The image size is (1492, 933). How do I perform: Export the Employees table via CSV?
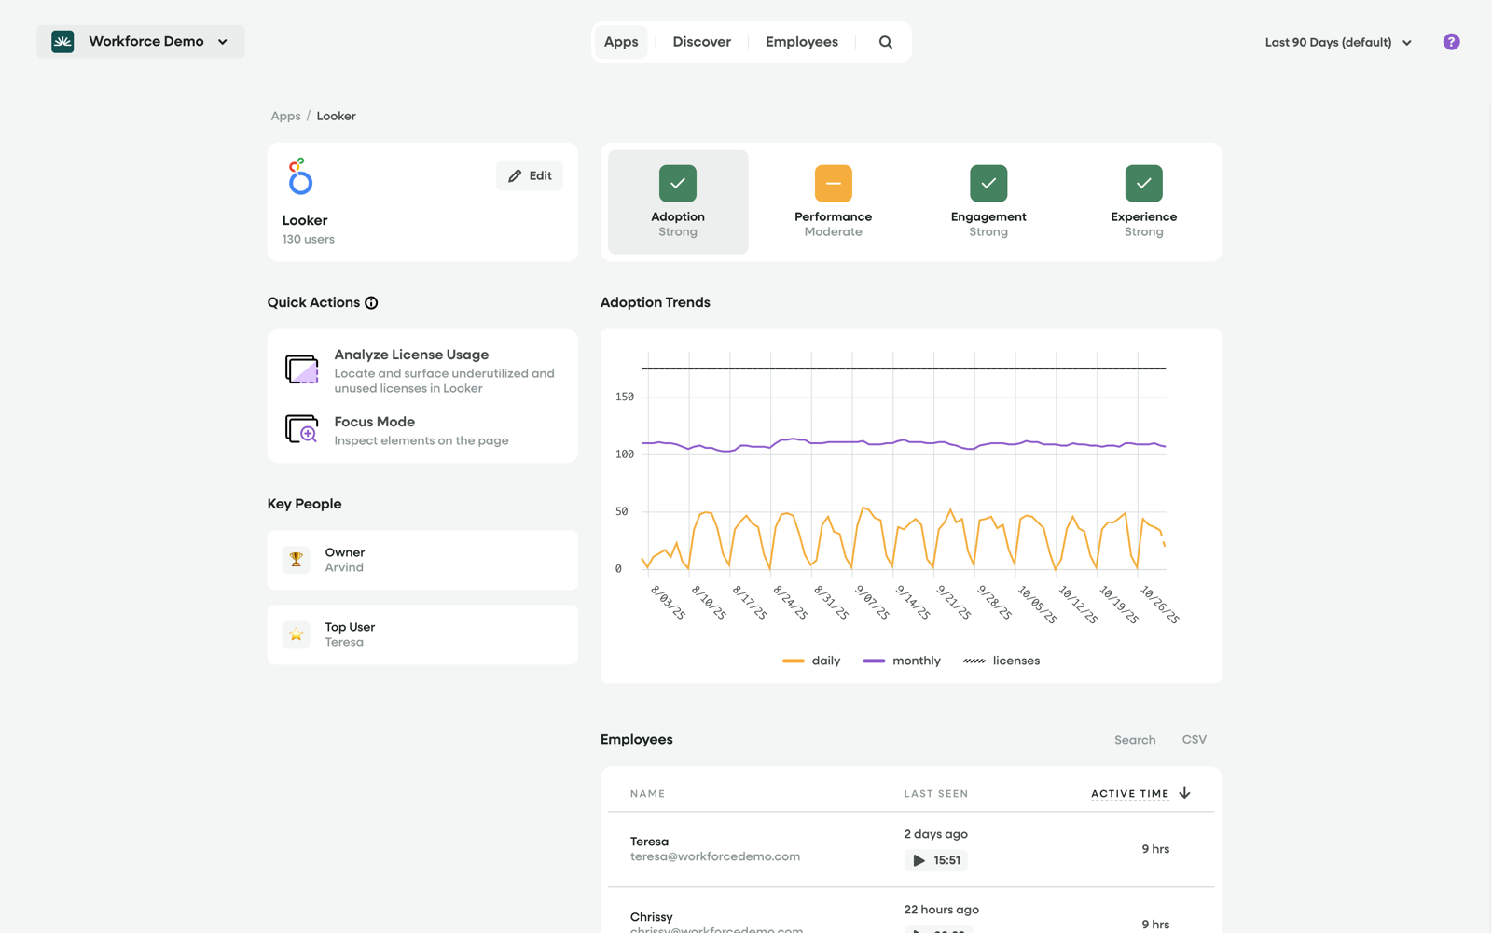[1194, 739]
